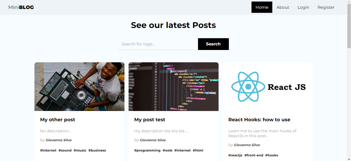Click the 'See our latest Posts' heading
351x161 pixels.
point(174,25)
